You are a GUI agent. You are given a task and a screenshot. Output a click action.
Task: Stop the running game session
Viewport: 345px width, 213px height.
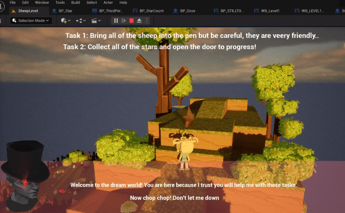(131, 20)
